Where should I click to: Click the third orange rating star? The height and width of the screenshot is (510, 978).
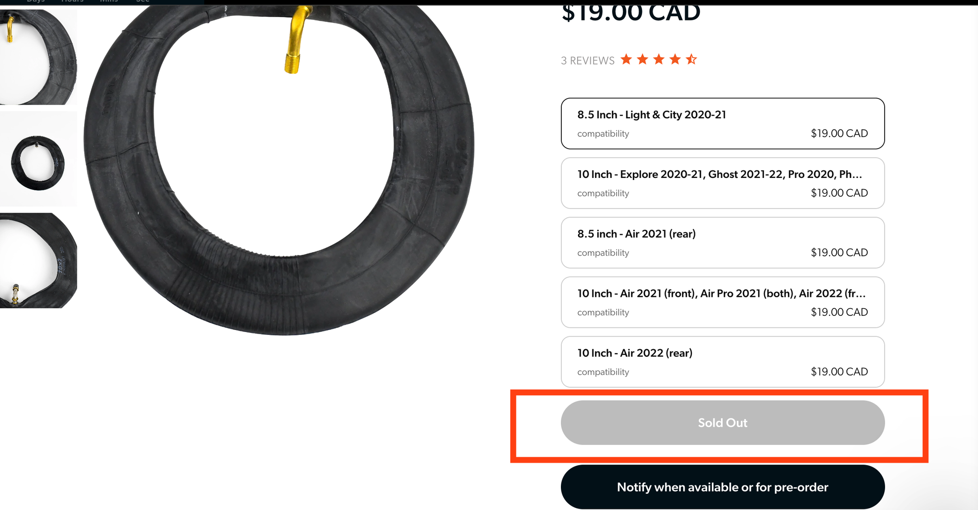point(659,60)
